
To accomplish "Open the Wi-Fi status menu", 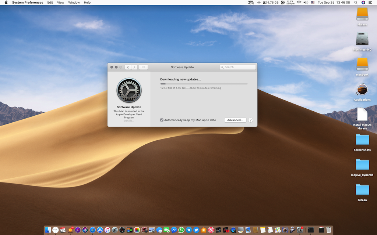I will pos(299,3).
